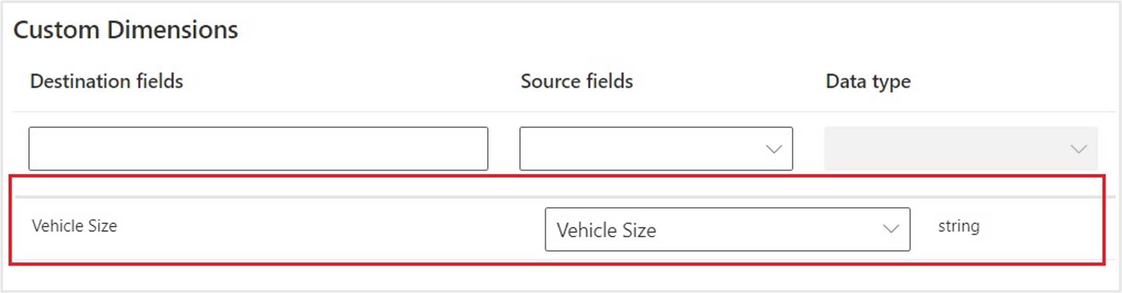Screen dimensions: 1122x293
Task: Select the Vehicle Size destination field label
Action: pyautogui.click(x=75, y=226)
